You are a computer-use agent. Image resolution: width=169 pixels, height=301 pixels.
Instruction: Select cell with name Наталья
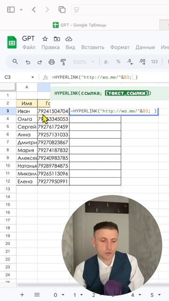pos(27,166)
